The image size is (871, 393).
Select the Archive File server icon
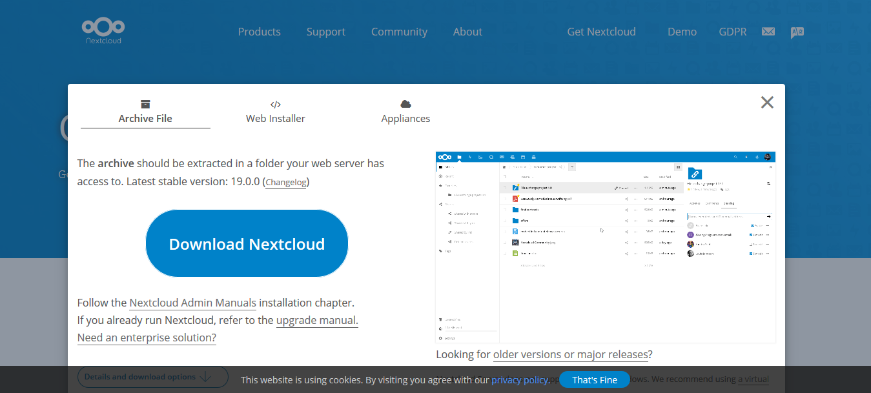[145, 103]
